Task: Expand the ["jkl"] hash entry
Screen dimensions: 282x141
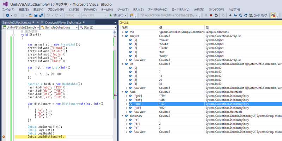Action: (127, 108)
